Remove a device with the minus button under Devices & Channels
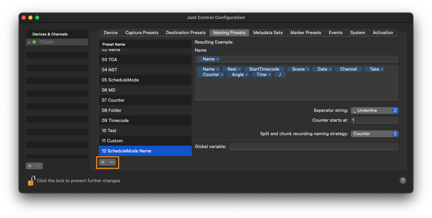 coord(39,166)
